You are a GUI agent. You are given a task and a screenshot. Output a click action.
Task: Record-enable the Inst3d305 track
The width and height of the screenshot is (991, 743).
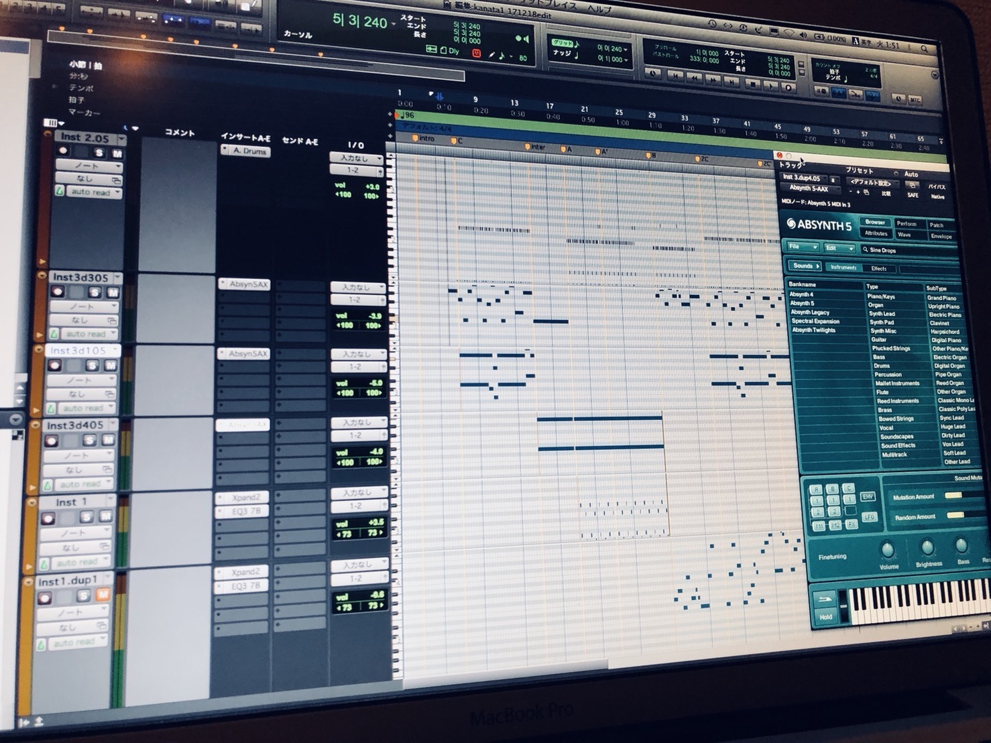(x=58, y=292)
